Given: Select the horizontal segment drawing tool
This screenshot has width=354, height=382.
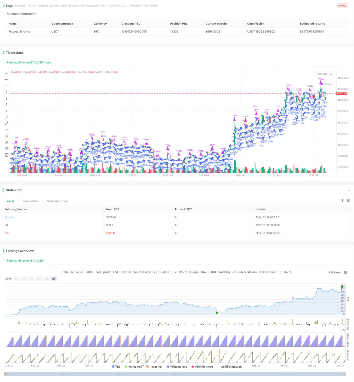Looking at the screenshot, I should (7, 86).
